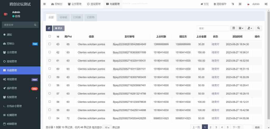This screenshot has height=129, width=270.
Task: Open the columns grid dropdown
Action: [x=241, y=28]
